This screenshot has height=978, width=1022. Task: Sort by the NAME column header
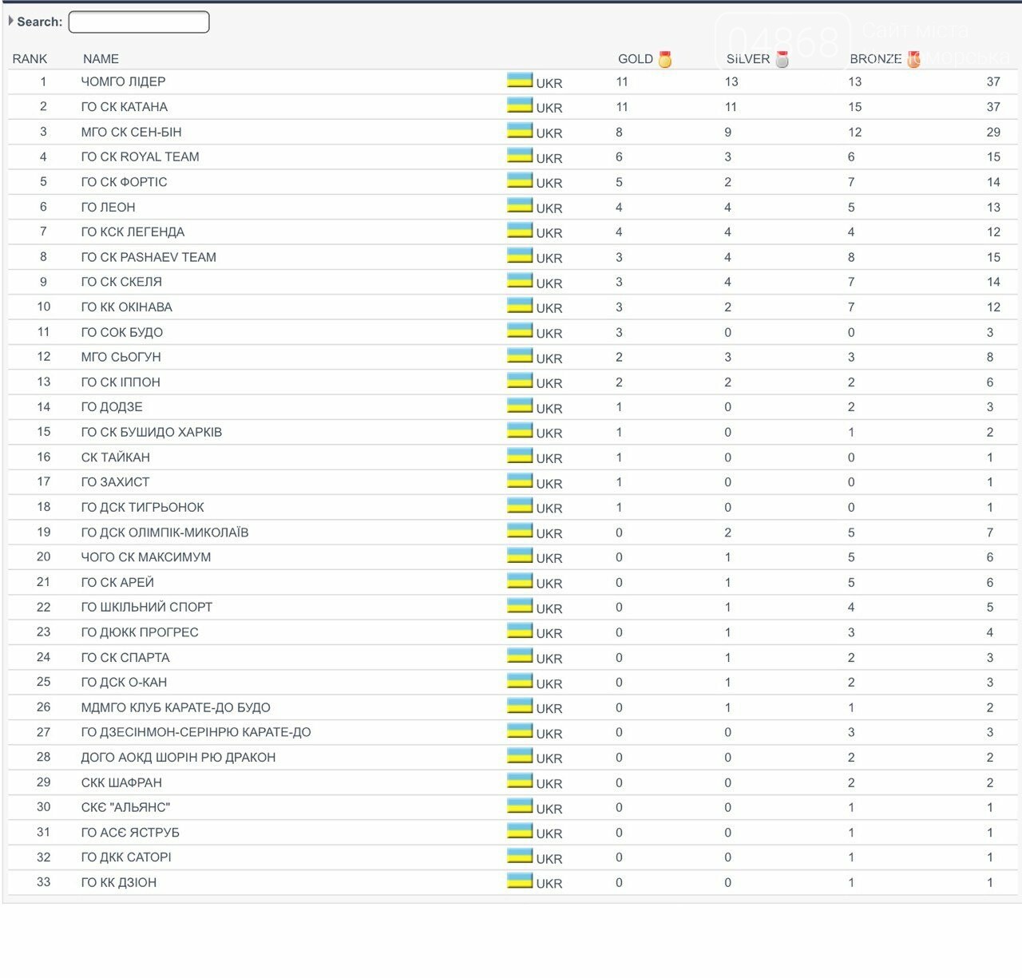[x=101, y=59]
